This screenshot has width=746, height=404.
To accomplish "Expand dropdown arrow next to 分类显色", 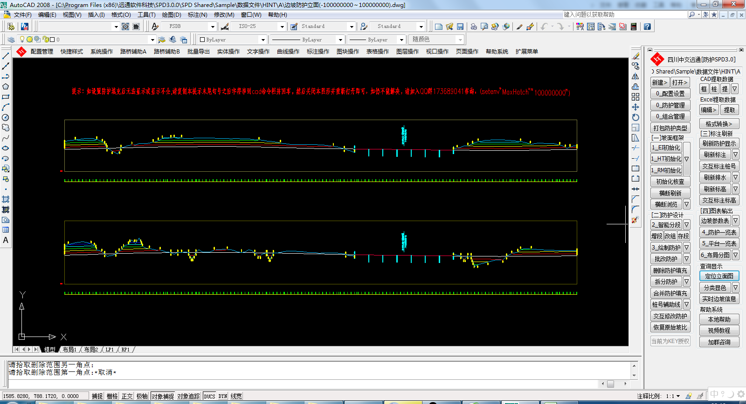I will click(735, 288).
